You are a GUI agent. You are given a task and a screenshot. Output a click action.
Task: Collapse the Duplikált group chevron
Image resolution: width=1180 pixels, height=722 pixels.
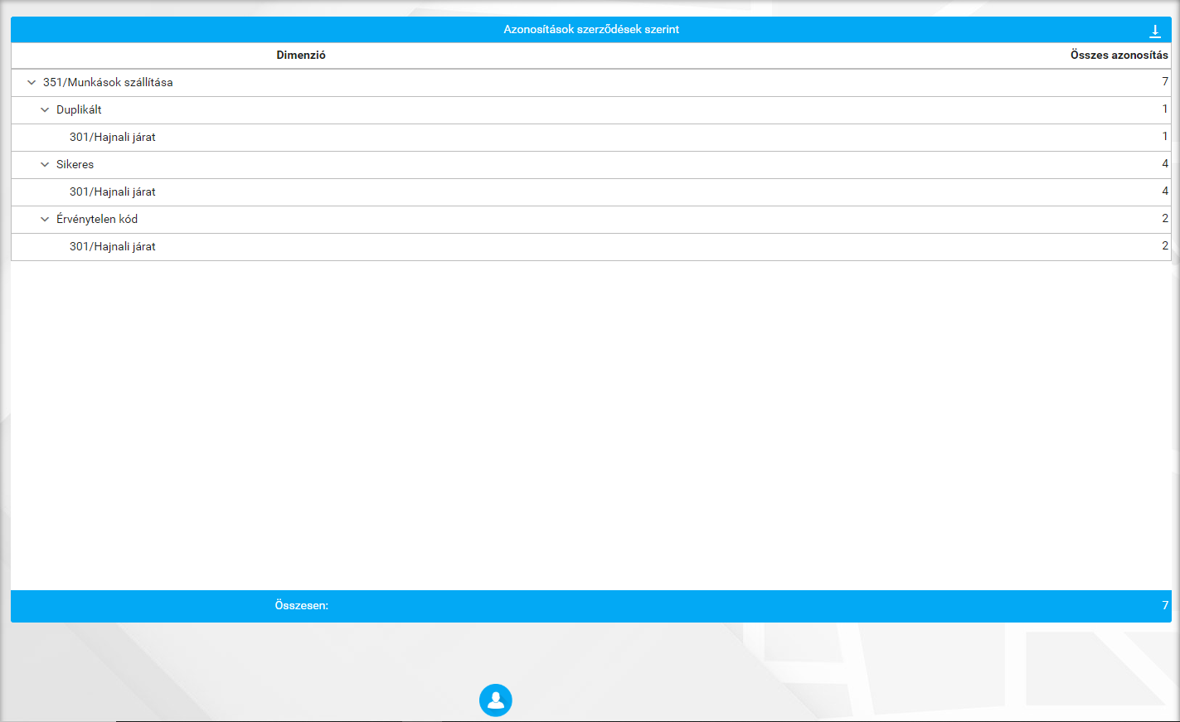[45, 110]
